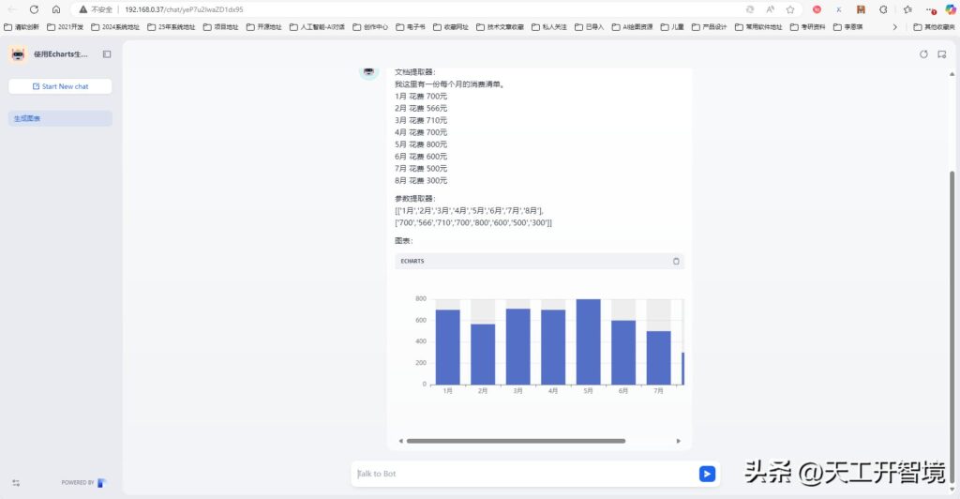
Task: Click the POWERED BY logo link
Action: click(x=84, y=482)
